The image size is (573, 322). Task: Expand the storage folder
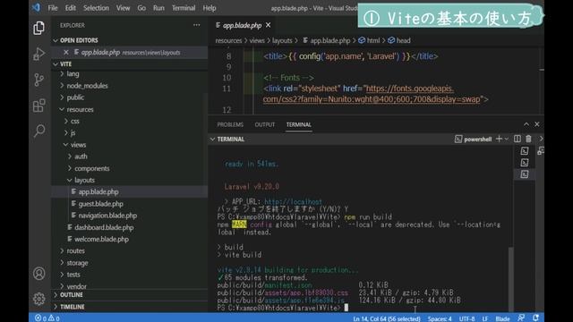pyautogui.click(x=77, y=263)
